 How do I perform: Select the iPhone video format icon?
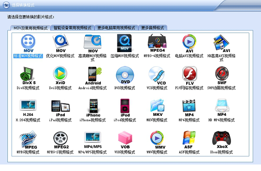93,108
